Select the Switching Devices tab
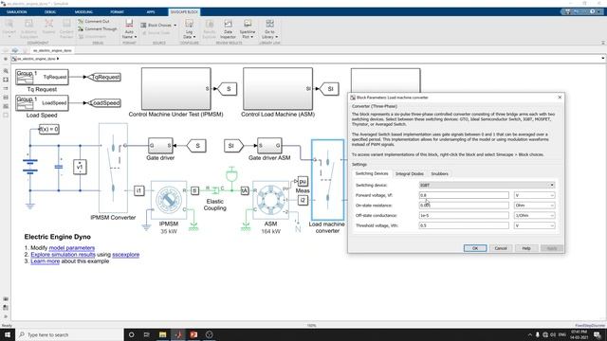The width and height of the screenshot is (607, 341). click(x=372, y=173)
